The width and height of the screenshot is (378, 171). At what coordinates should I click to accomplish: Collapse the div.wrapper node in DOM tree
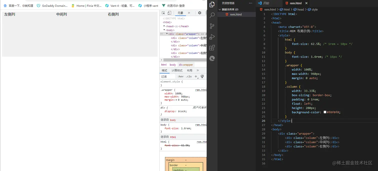point(167,34)
